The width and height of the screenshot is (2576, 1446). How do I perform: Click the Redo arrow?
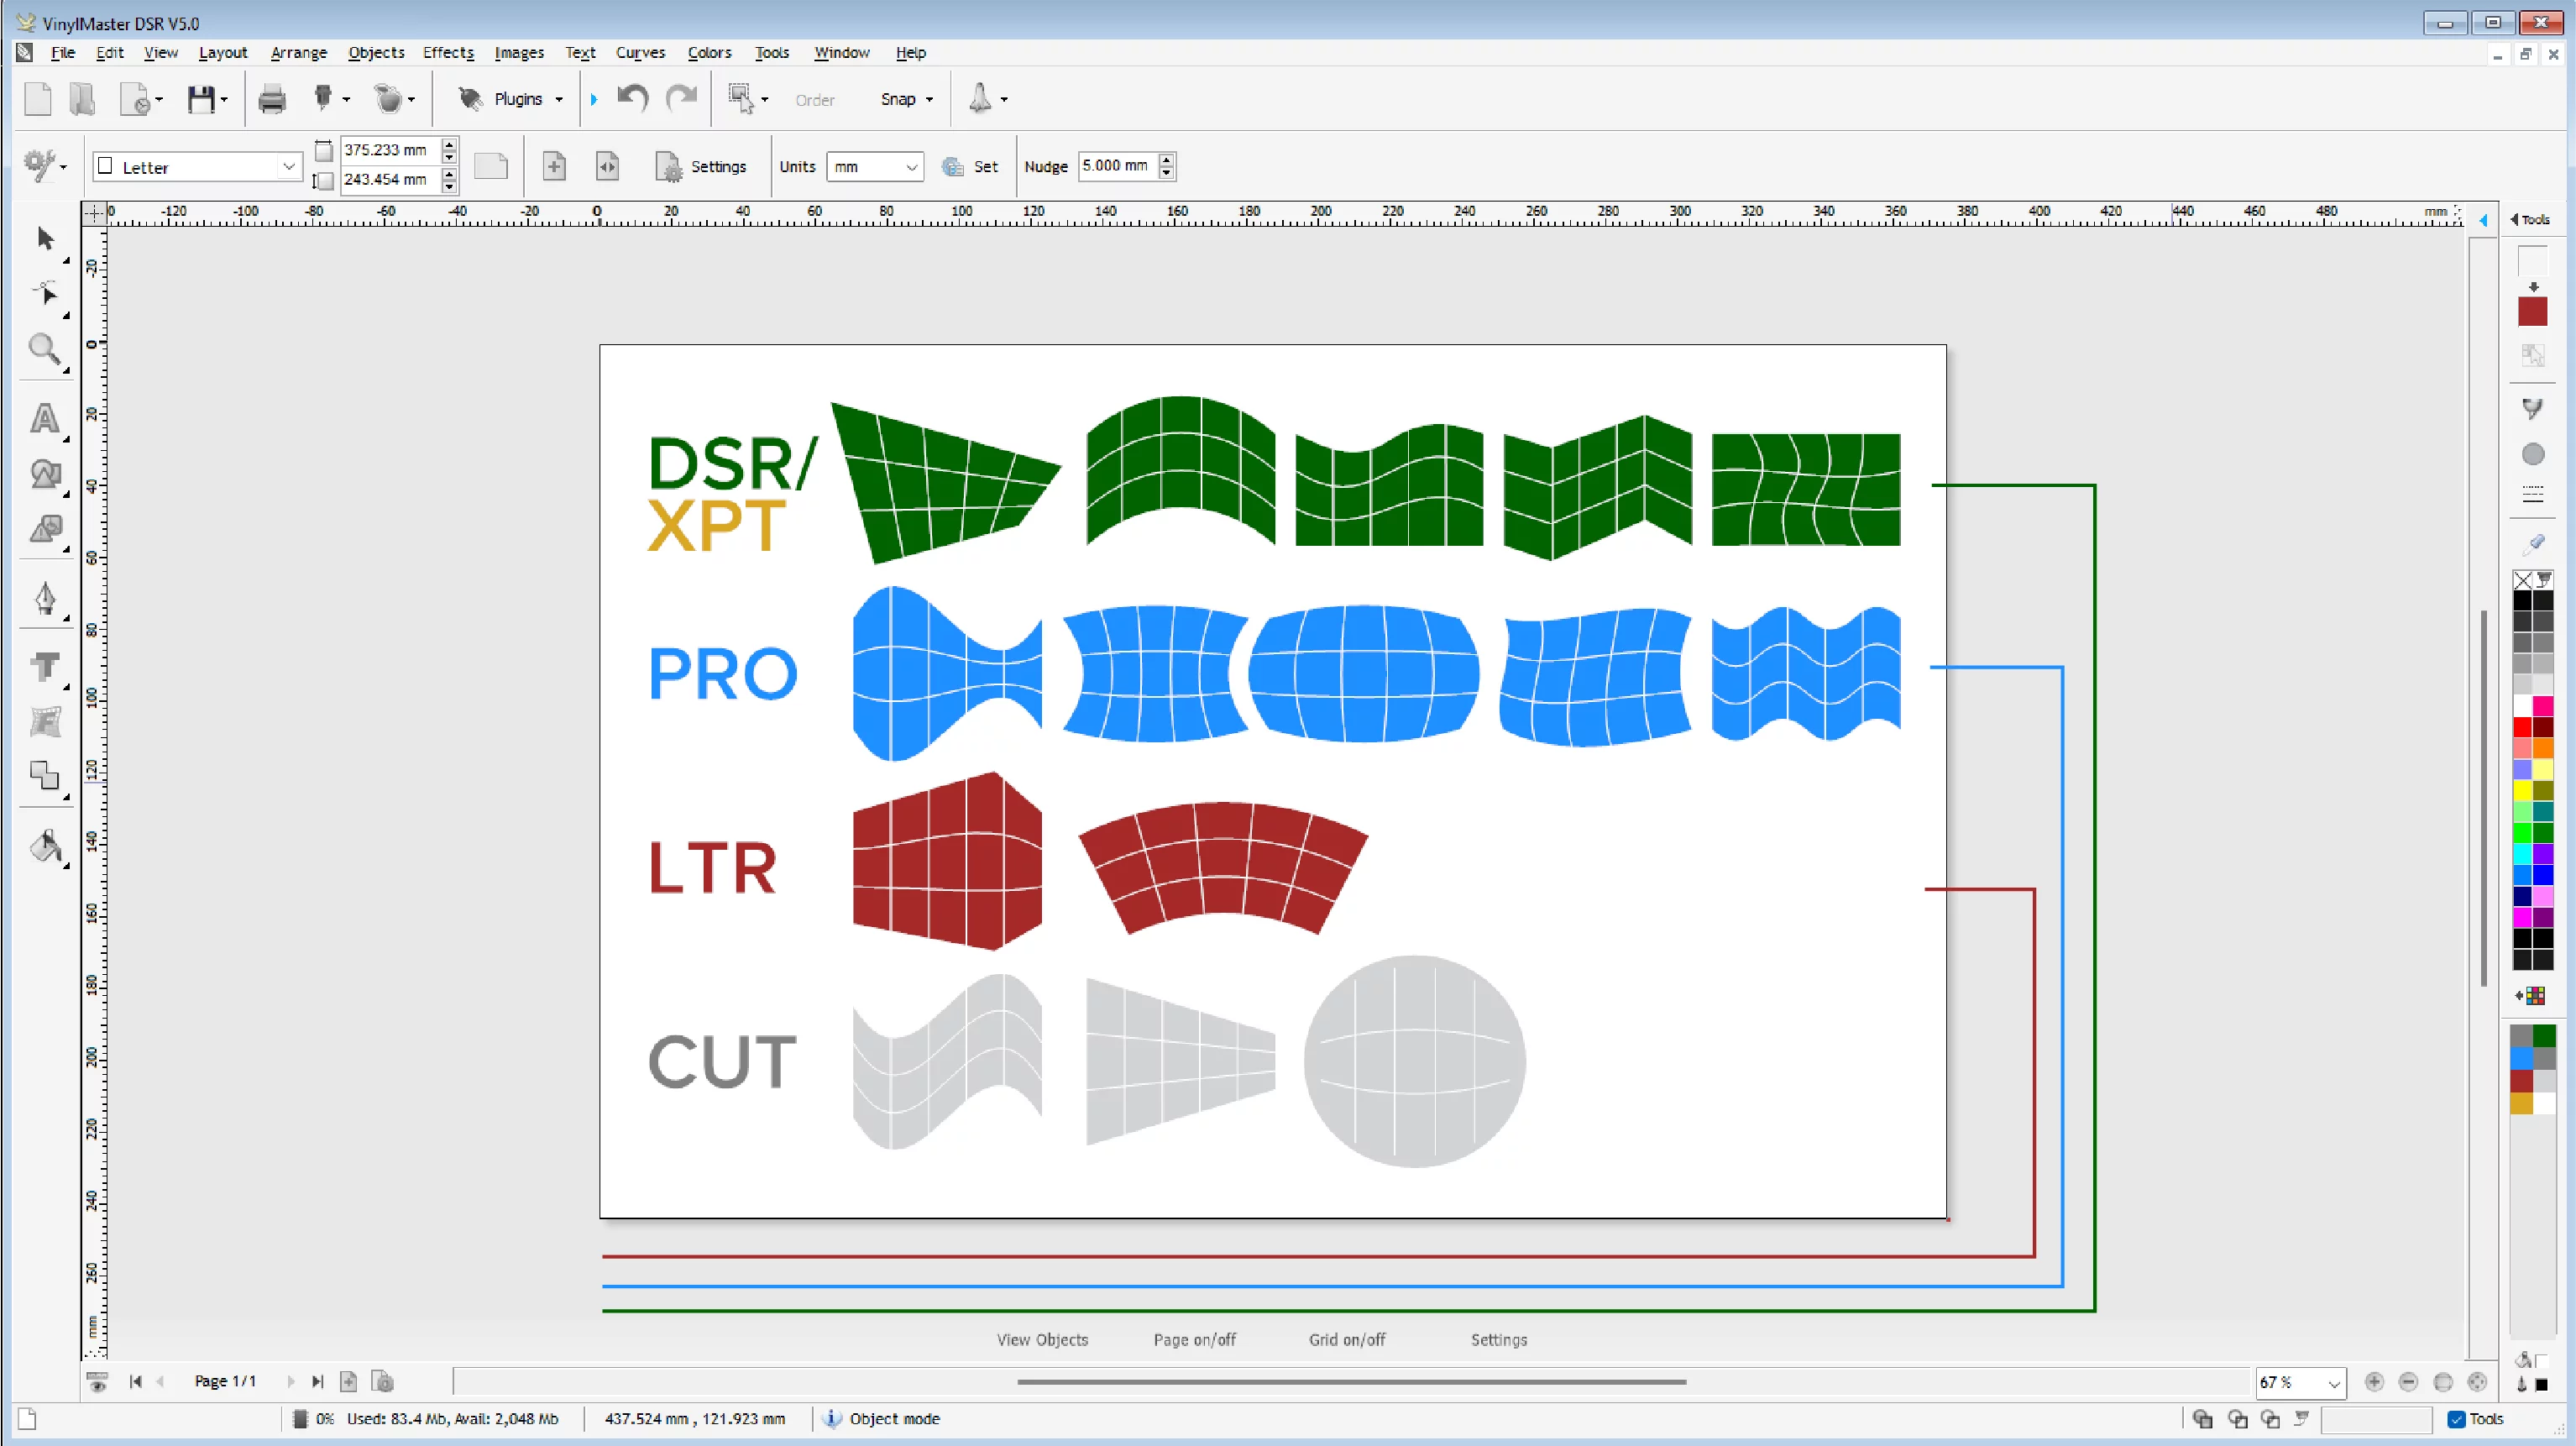coord(681,98)
